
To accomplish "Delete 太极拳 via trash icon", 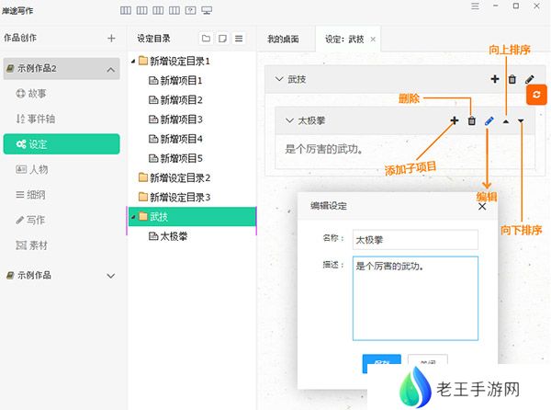I will 472,121.
